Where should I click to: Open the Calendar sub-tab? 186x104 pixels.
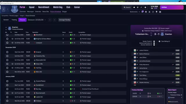(x=38, y=12)
